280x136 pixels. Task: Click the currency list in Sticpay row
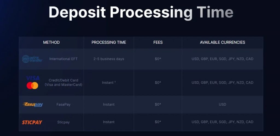223,122
